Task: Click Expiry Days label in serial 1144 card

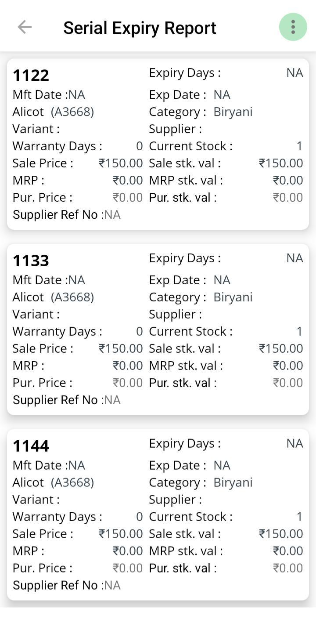Action: click(x=185, y=444)
